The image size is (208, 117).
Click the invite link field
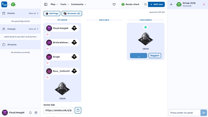point(58,110)
